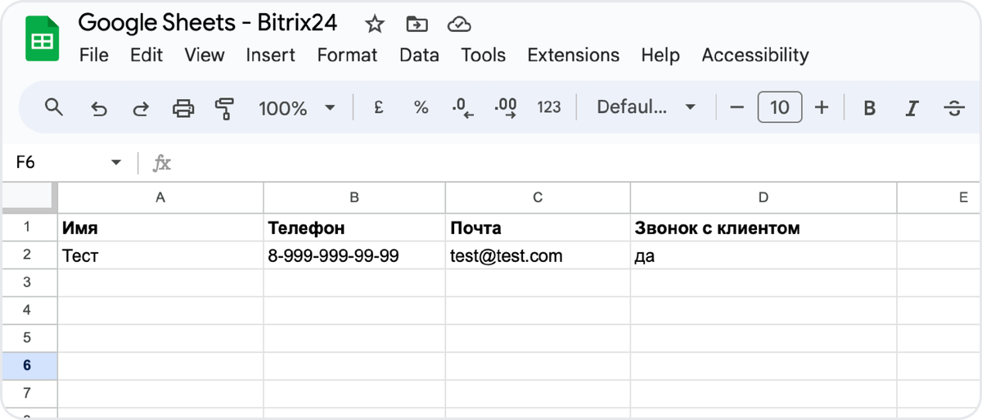Open the 100% zoom dropdown
982x420 pixels.
tap(297, 107)
